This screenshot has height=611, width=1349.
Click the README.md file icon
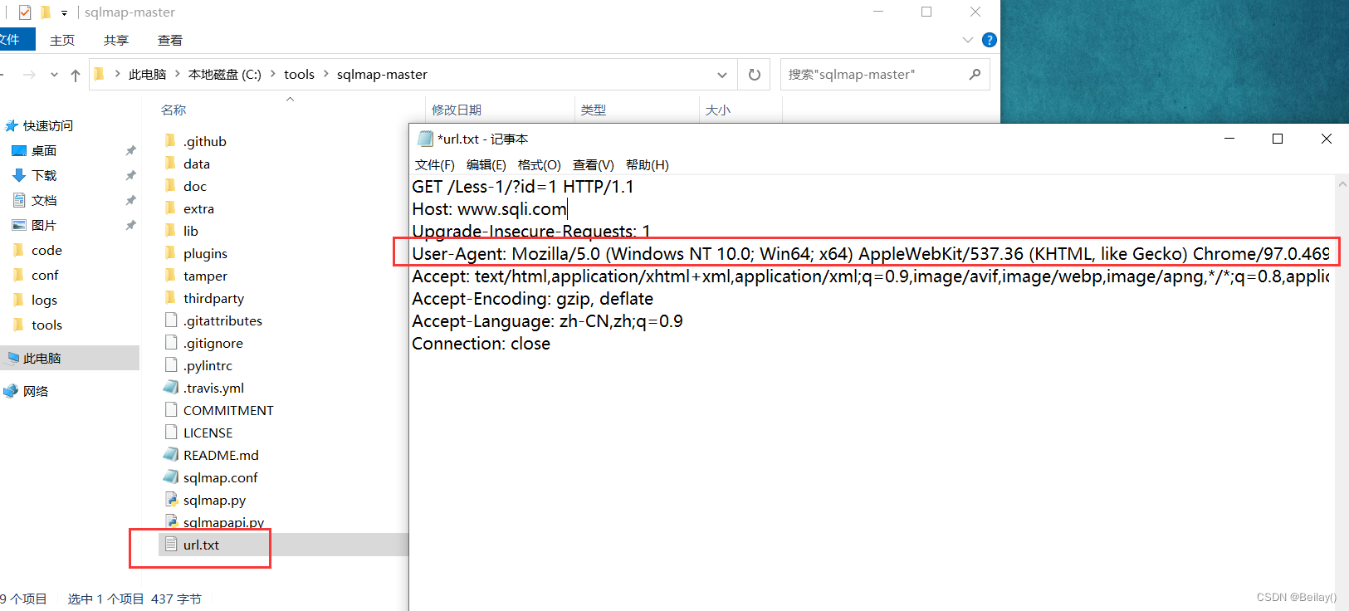tap(171, 454)
